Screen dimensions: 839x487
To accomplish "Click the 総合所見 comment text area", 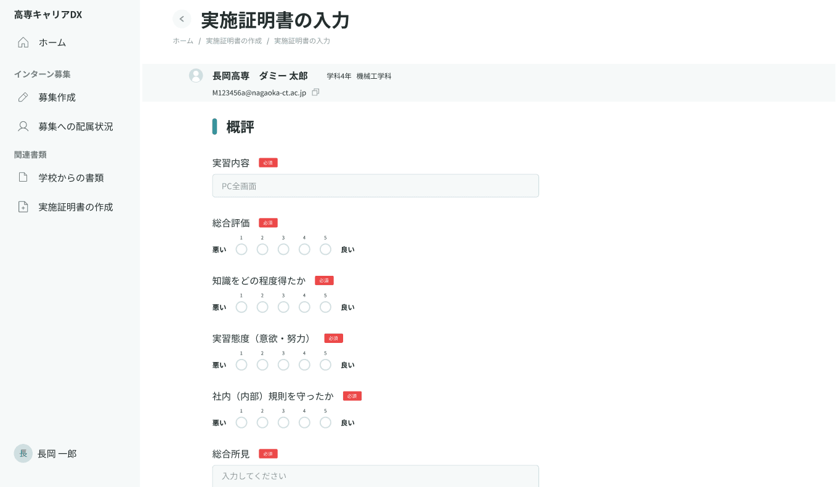I will point(375,476).
